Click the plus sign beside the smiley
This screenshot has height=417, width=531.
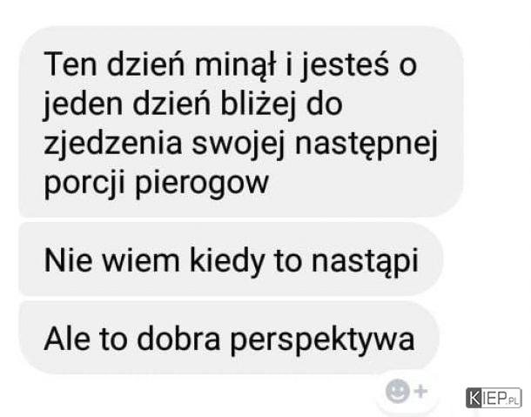tap(420, 391)
